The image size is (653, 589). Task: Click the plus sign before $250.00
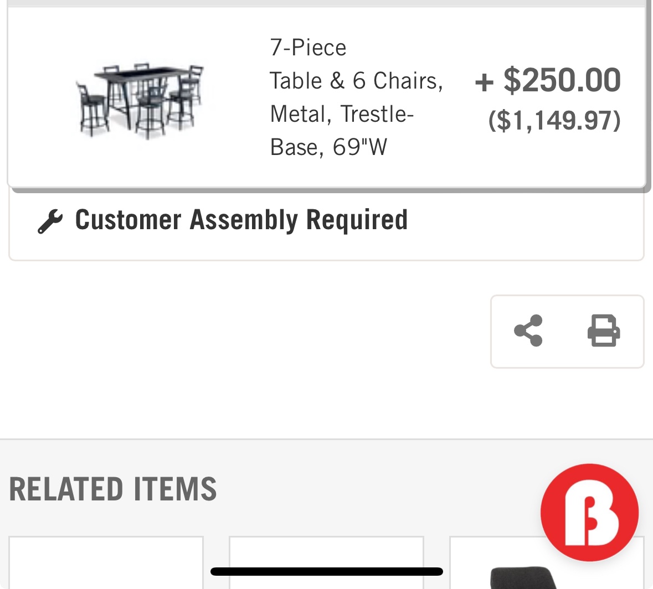[x=484, y=82]
